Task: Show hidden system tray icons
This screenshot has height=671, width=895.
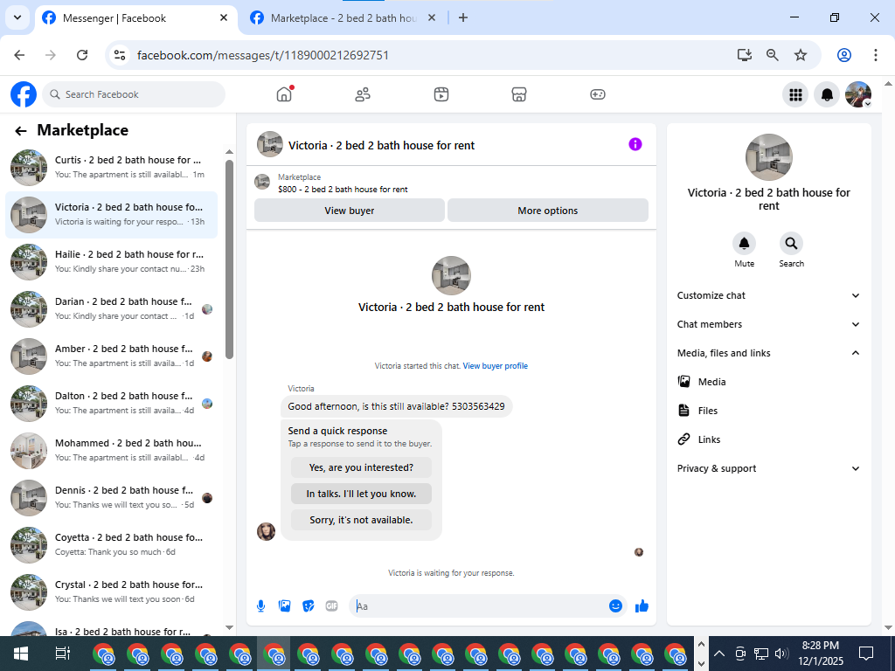Action: click(x=719, y=654)
